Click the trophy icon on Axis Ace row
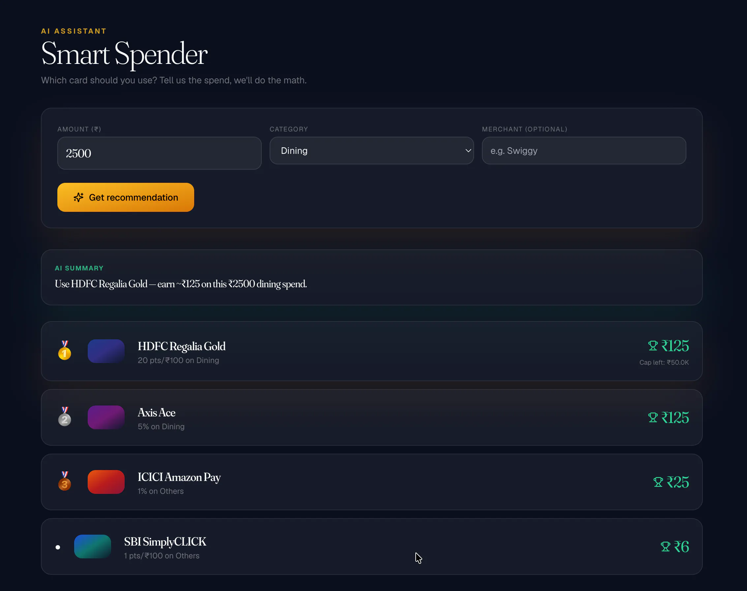This screenshot has width=747, height=591. (x=653, y=417)
